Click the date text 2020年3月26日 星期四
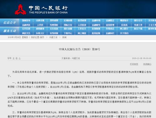156x118 pixels. click(x=18, y=37)
